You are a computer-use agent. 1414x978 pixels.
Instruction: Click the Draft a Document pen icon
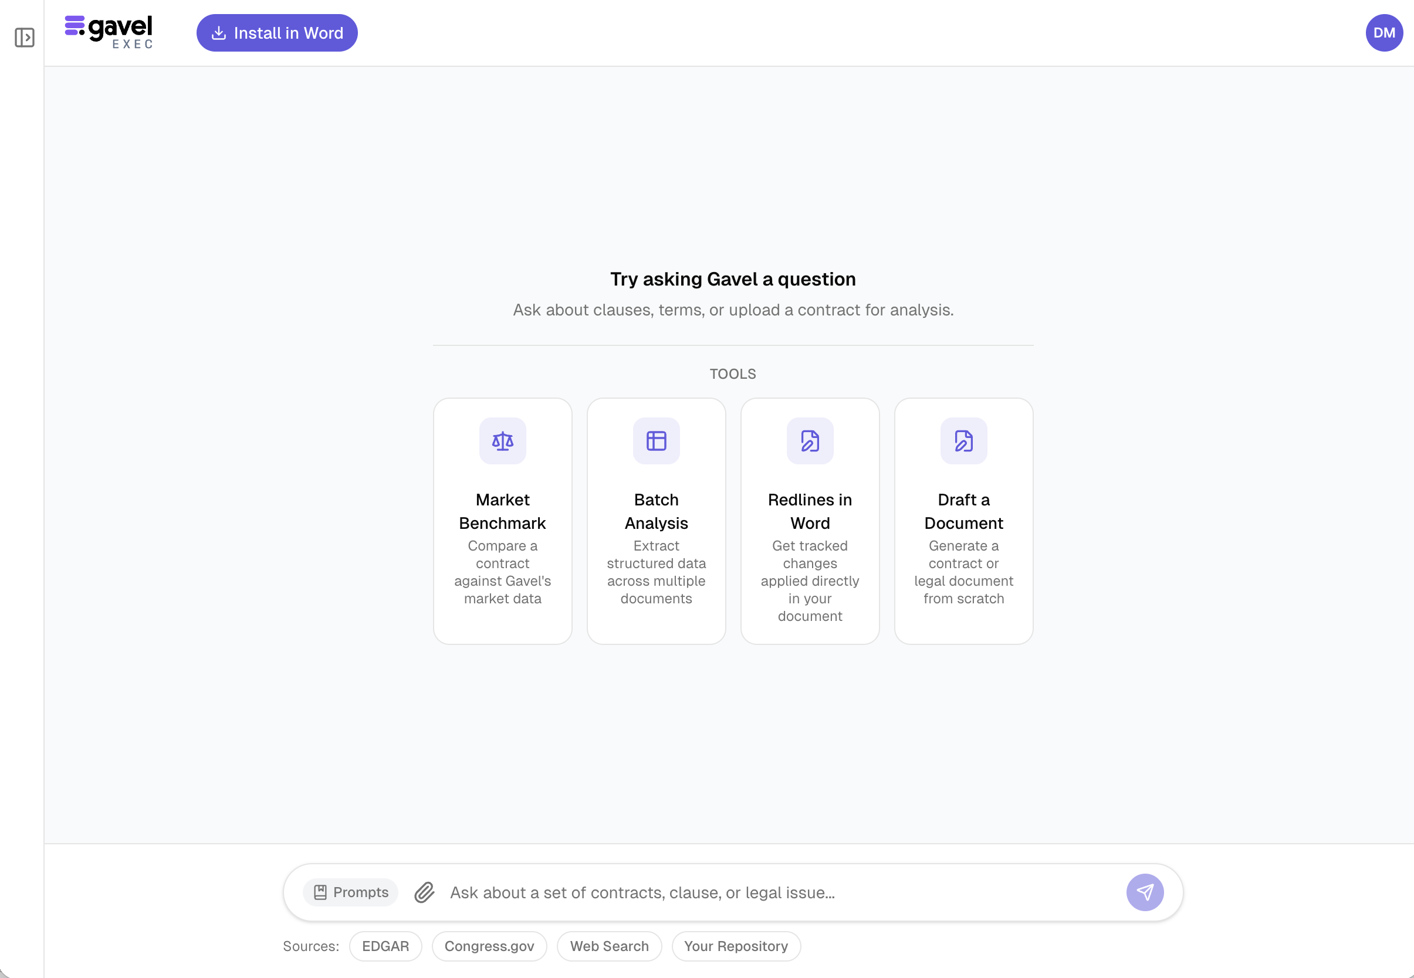(x=963, y=440)
